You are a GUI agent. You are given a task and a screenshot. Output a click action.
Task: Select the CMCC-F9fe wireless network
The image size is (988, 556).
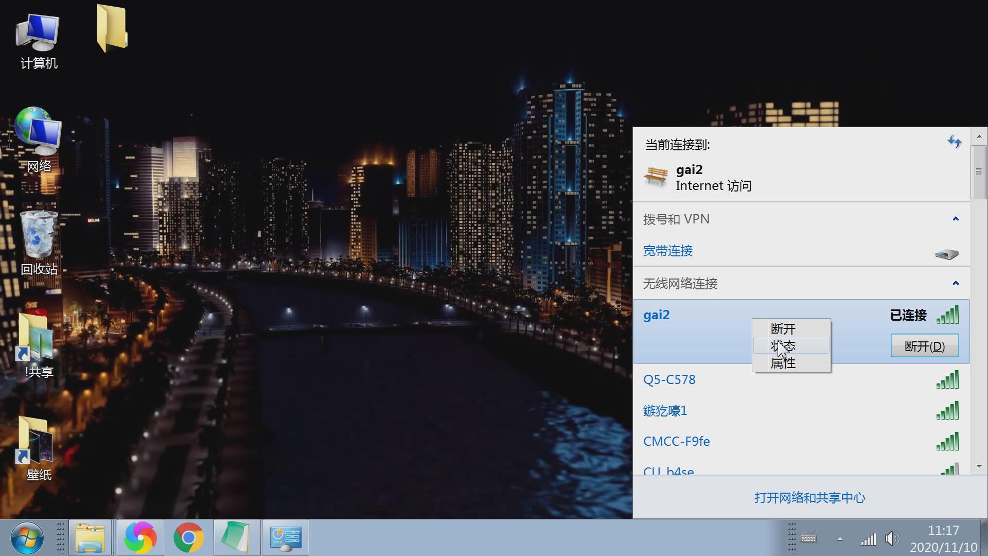(x=676, y=441)
